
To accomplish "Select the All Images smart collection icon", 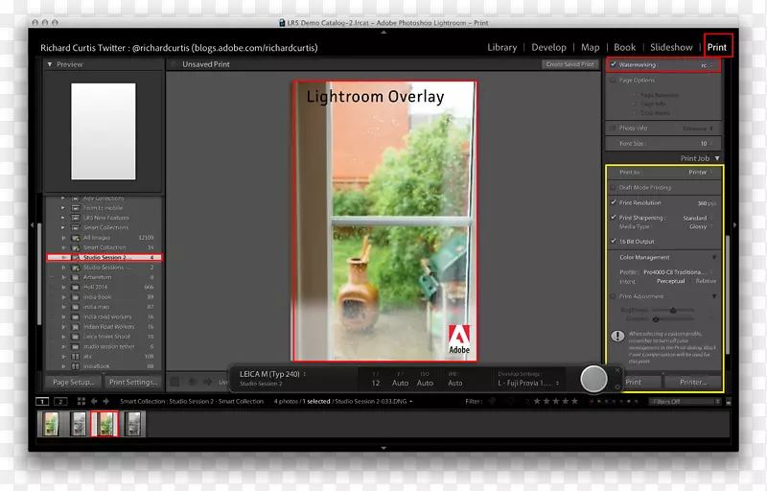I will 76,238.
